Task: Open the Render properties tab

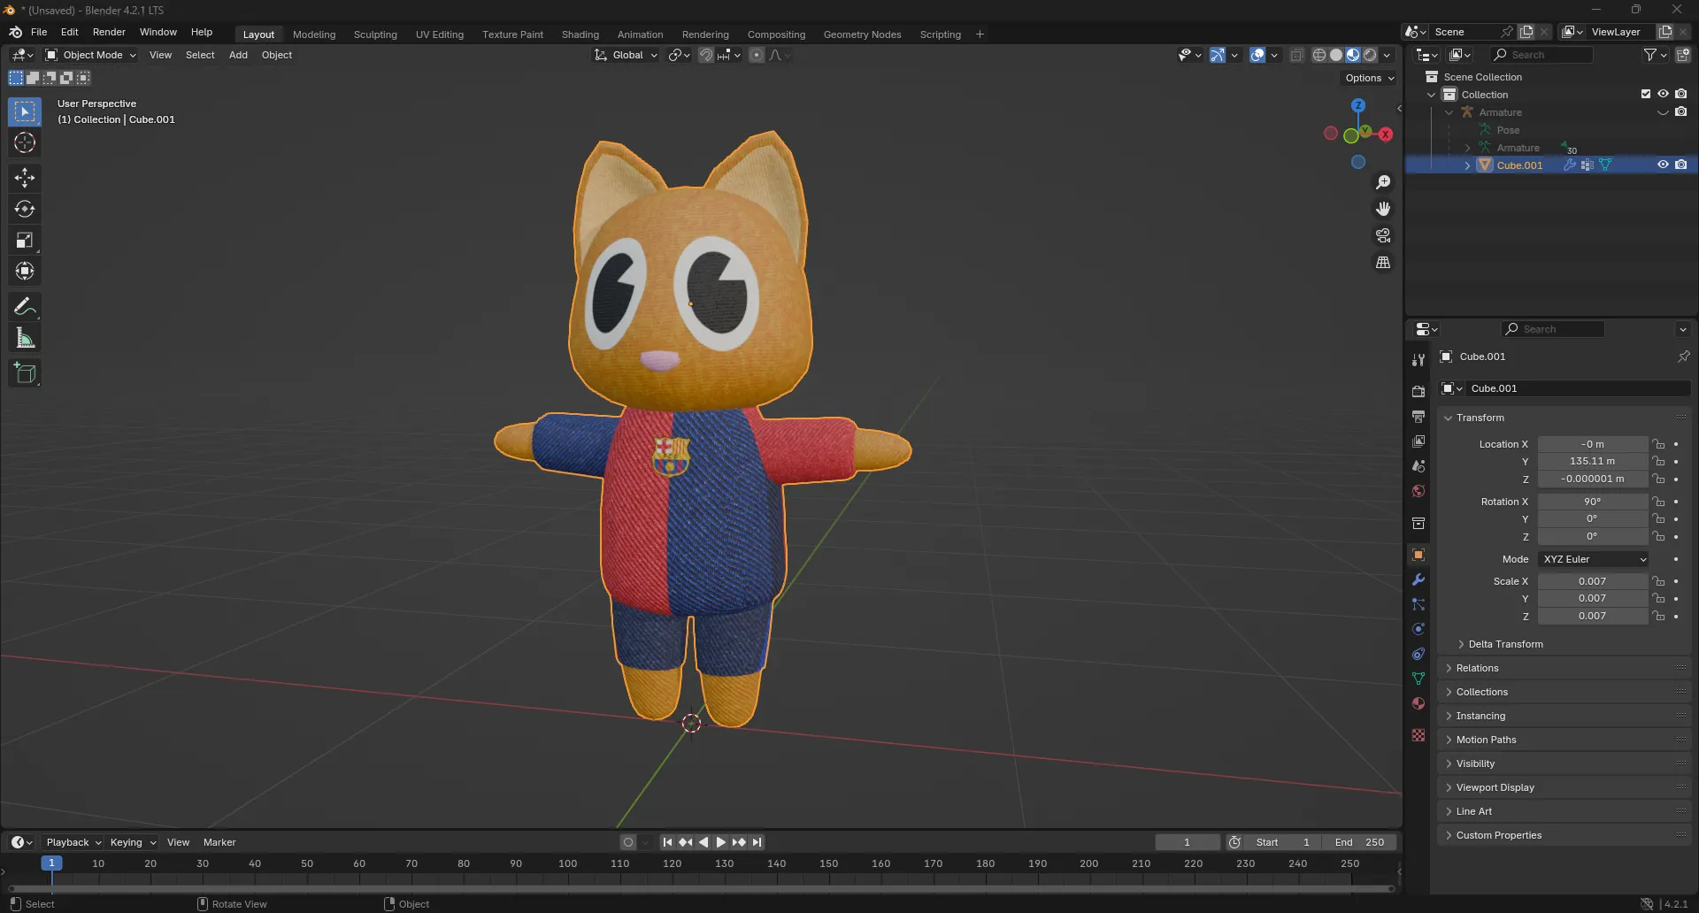Action: point(1418,391)
